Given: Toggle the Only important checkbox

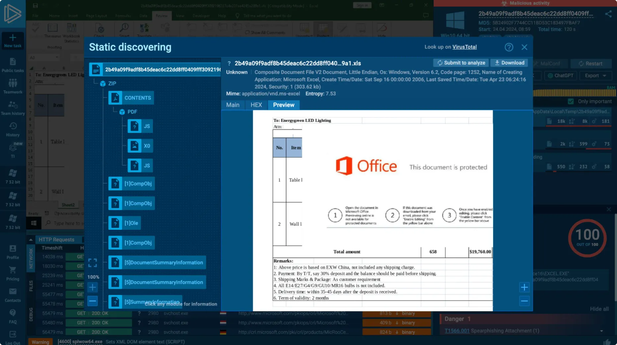Looking at the screenshot, I should click(571, 102).
